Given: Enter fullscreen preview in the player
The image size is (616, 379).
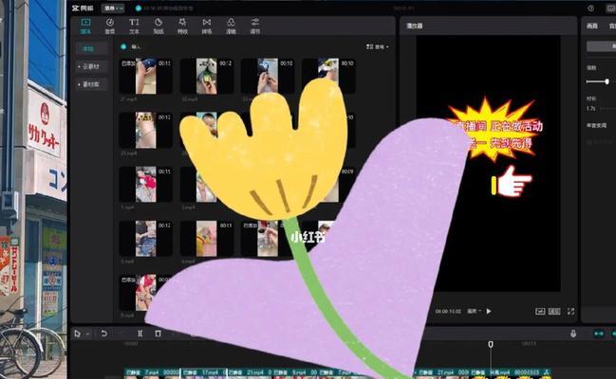Looking at the screenshot, I should click(x=570, y=311).
